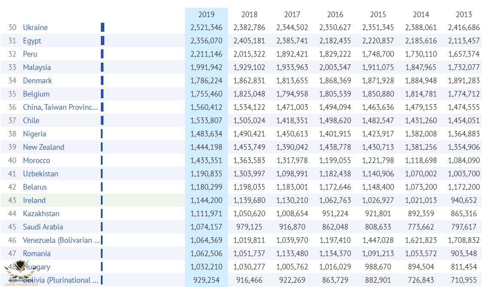Open the Ukraine country link
482x287 pixels.
35,27
